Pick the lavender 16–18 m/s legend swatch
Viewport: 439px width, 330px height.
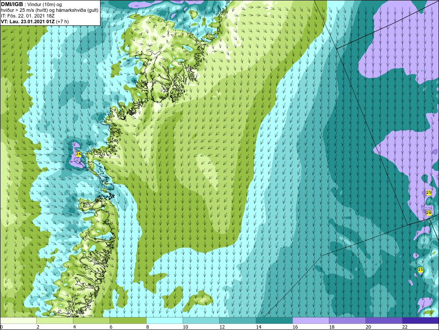(x=311, y=320)
